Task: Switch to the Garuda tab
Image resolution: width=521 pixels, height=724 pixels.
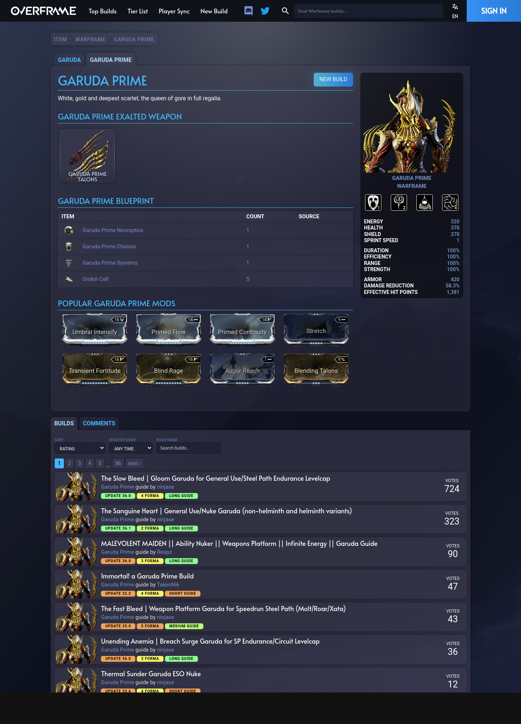Action: [69, 60]
